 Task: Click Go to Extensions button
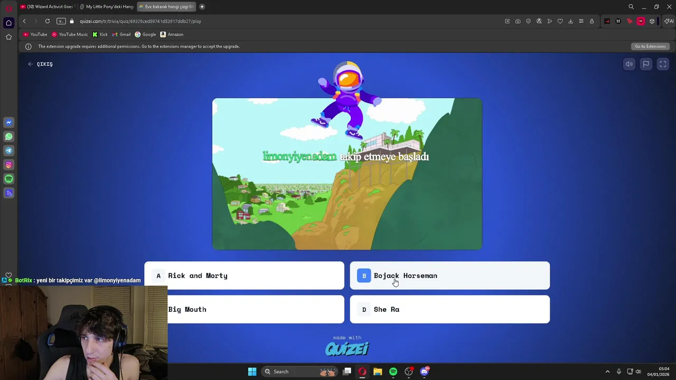tap(650, 46)
